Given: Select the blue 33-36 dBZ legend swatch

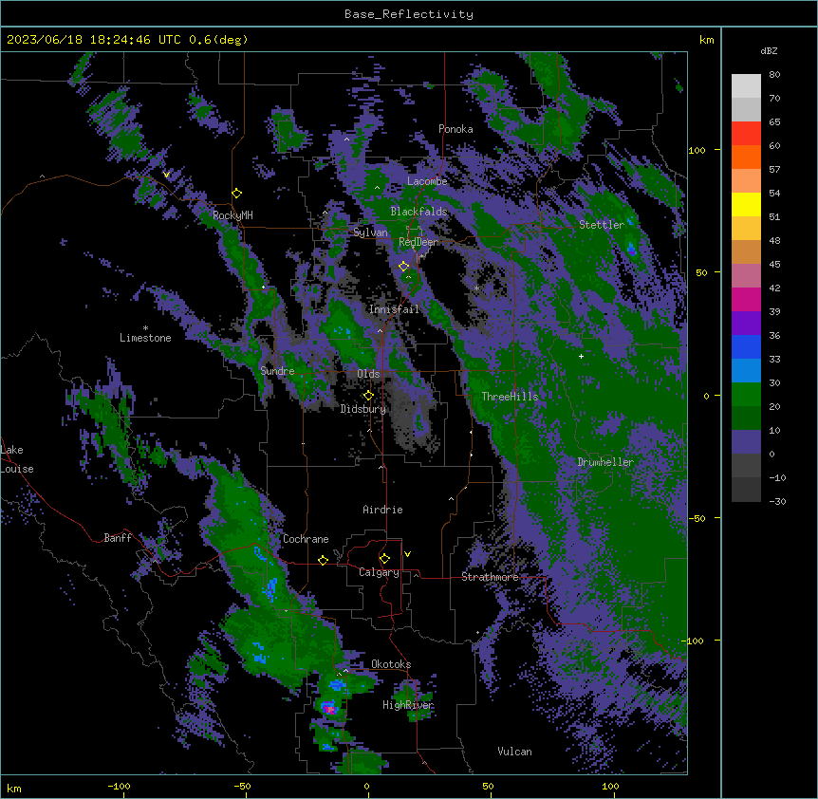Looking at the screenshot, I should pos(746,346).
